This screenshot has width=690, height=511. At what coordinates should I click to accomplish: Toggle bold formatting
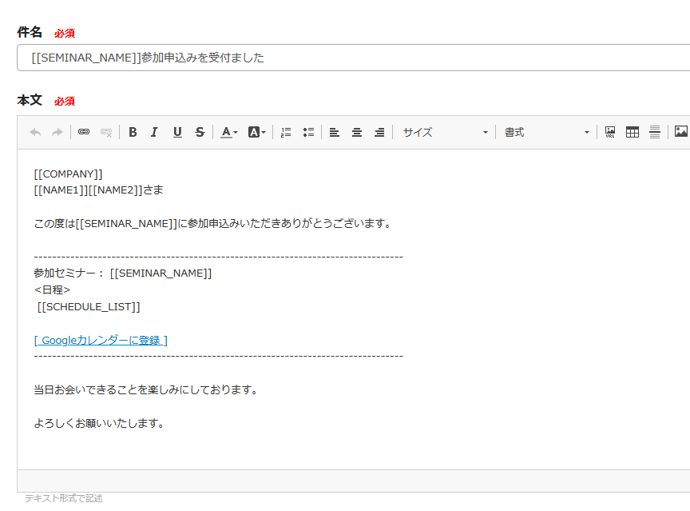pos(133,132)
